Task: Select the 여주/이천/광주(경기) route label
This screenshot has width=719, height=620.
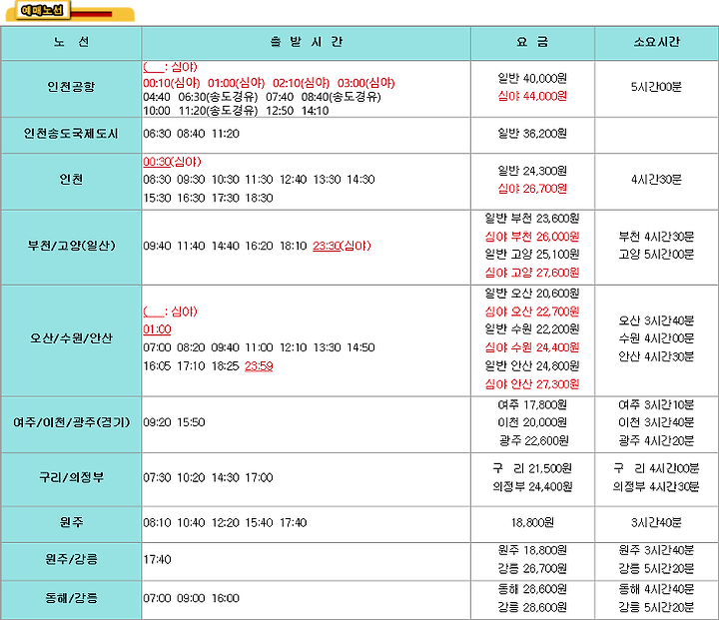Action: [71, 422]
